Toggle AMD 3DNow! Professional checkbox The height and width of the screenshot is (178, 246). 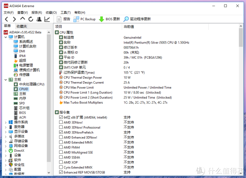(x=61, y=127)
